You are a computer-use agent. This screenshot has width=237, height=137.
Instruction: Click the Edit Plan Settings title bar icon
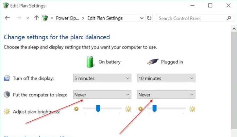click(6, 6)
